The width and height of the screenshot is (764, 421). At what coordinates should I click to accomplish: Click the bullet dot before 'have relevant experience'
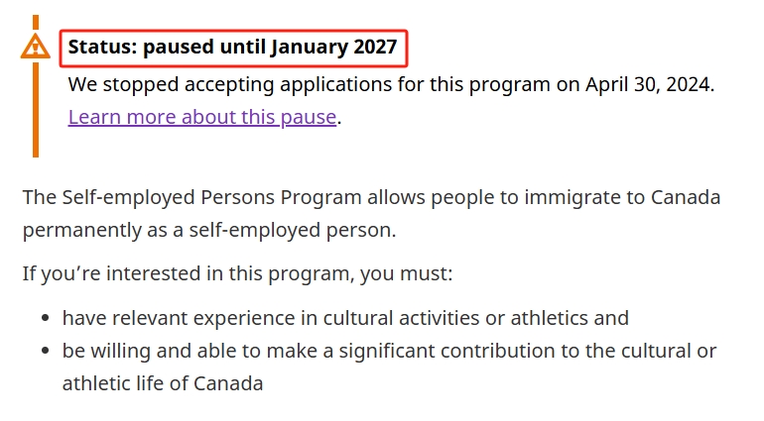(x=46, y=318)
